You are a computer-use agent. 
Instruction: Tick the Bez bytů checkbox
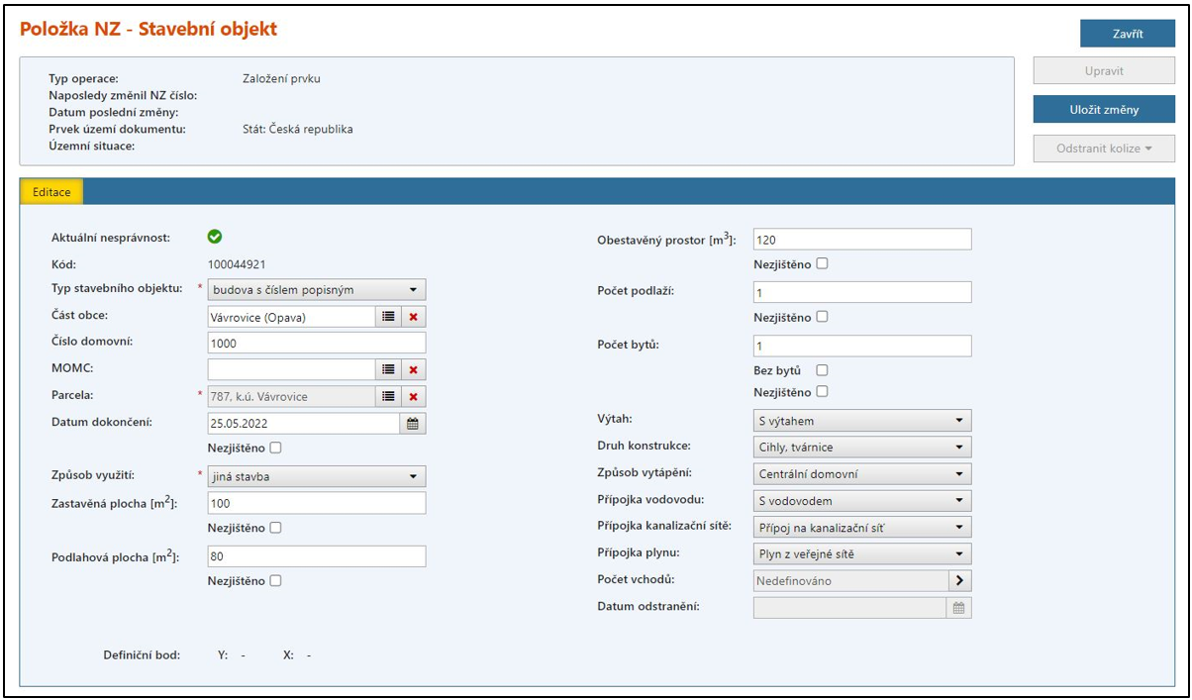[821, 370]
